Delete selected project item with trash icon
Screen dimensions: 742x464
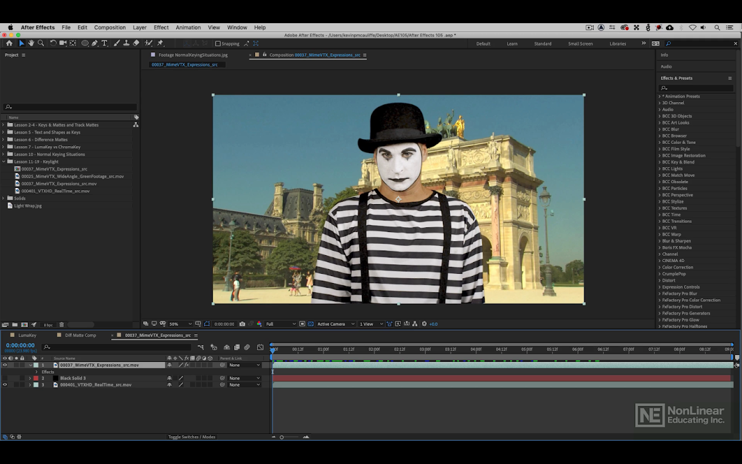click(x=61, y=325)
